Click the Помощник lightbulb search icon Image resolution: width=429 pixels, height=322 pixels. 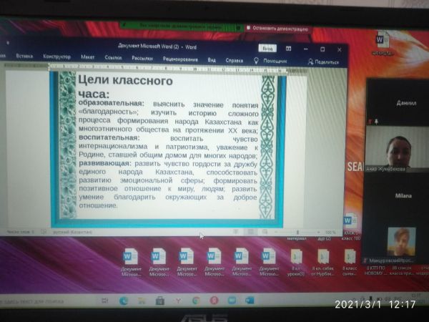click(x=257, y=61)
